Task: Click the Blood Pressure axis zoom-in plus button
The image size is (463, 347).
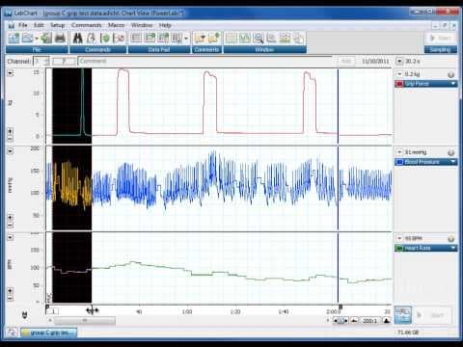Action: (x=10, y=218)
